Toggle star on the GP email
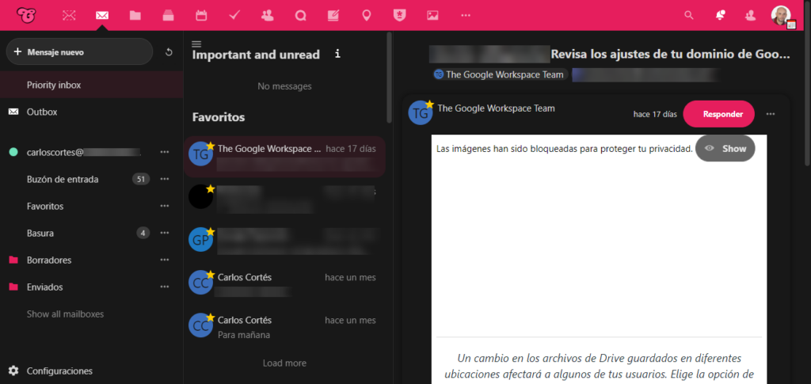The image size is (811, 384). (x=211, y=231)
